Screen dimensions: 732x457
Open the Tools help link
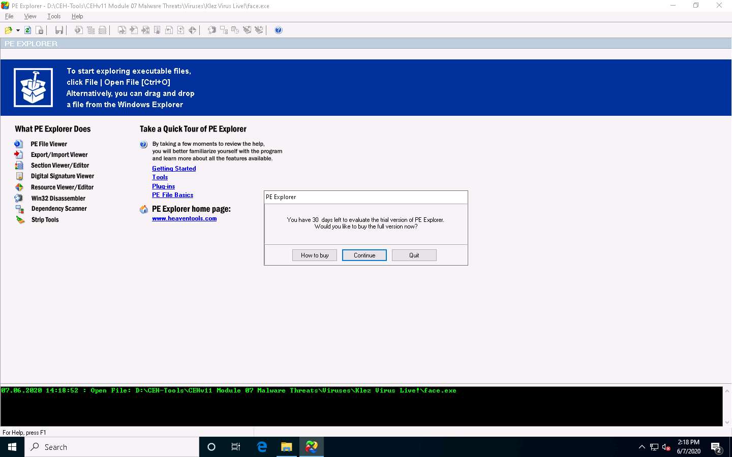160,177
